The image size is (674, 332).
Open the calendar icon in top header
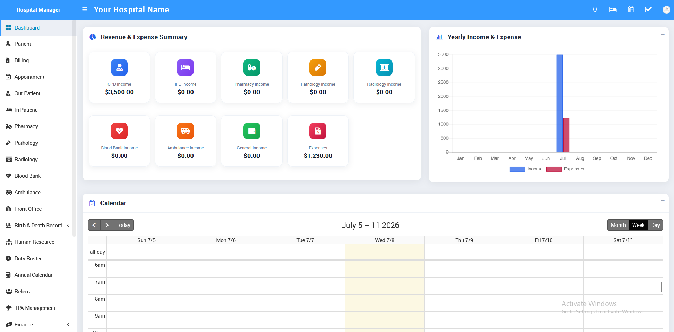point(631,9)
